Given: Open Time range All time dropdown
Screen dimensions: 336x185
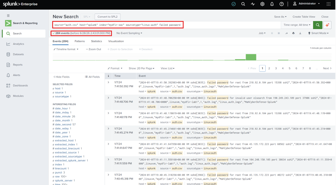Looking at the screenshot, I should (297, 25).
